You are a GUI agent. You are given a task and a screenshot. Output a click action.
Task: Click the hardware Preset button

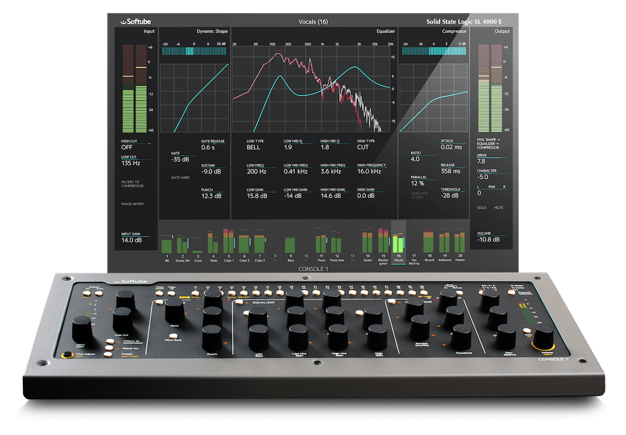[108, 354]
